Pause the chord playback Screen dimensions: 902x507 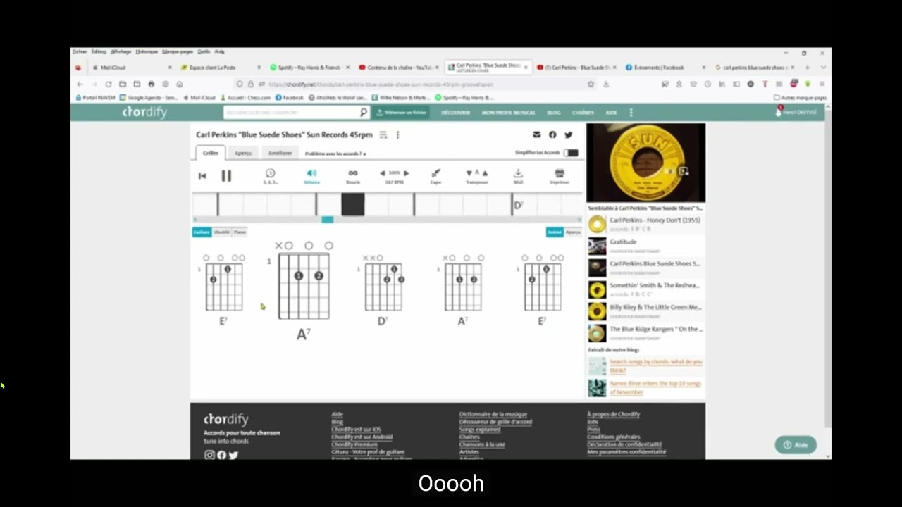tap(226, 176)
